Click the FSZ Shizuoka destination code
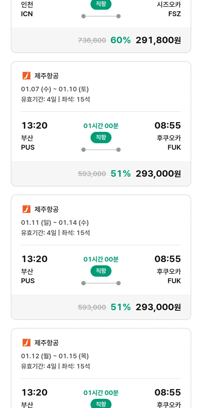Viewport: 202px width, 408px height. 175,14
